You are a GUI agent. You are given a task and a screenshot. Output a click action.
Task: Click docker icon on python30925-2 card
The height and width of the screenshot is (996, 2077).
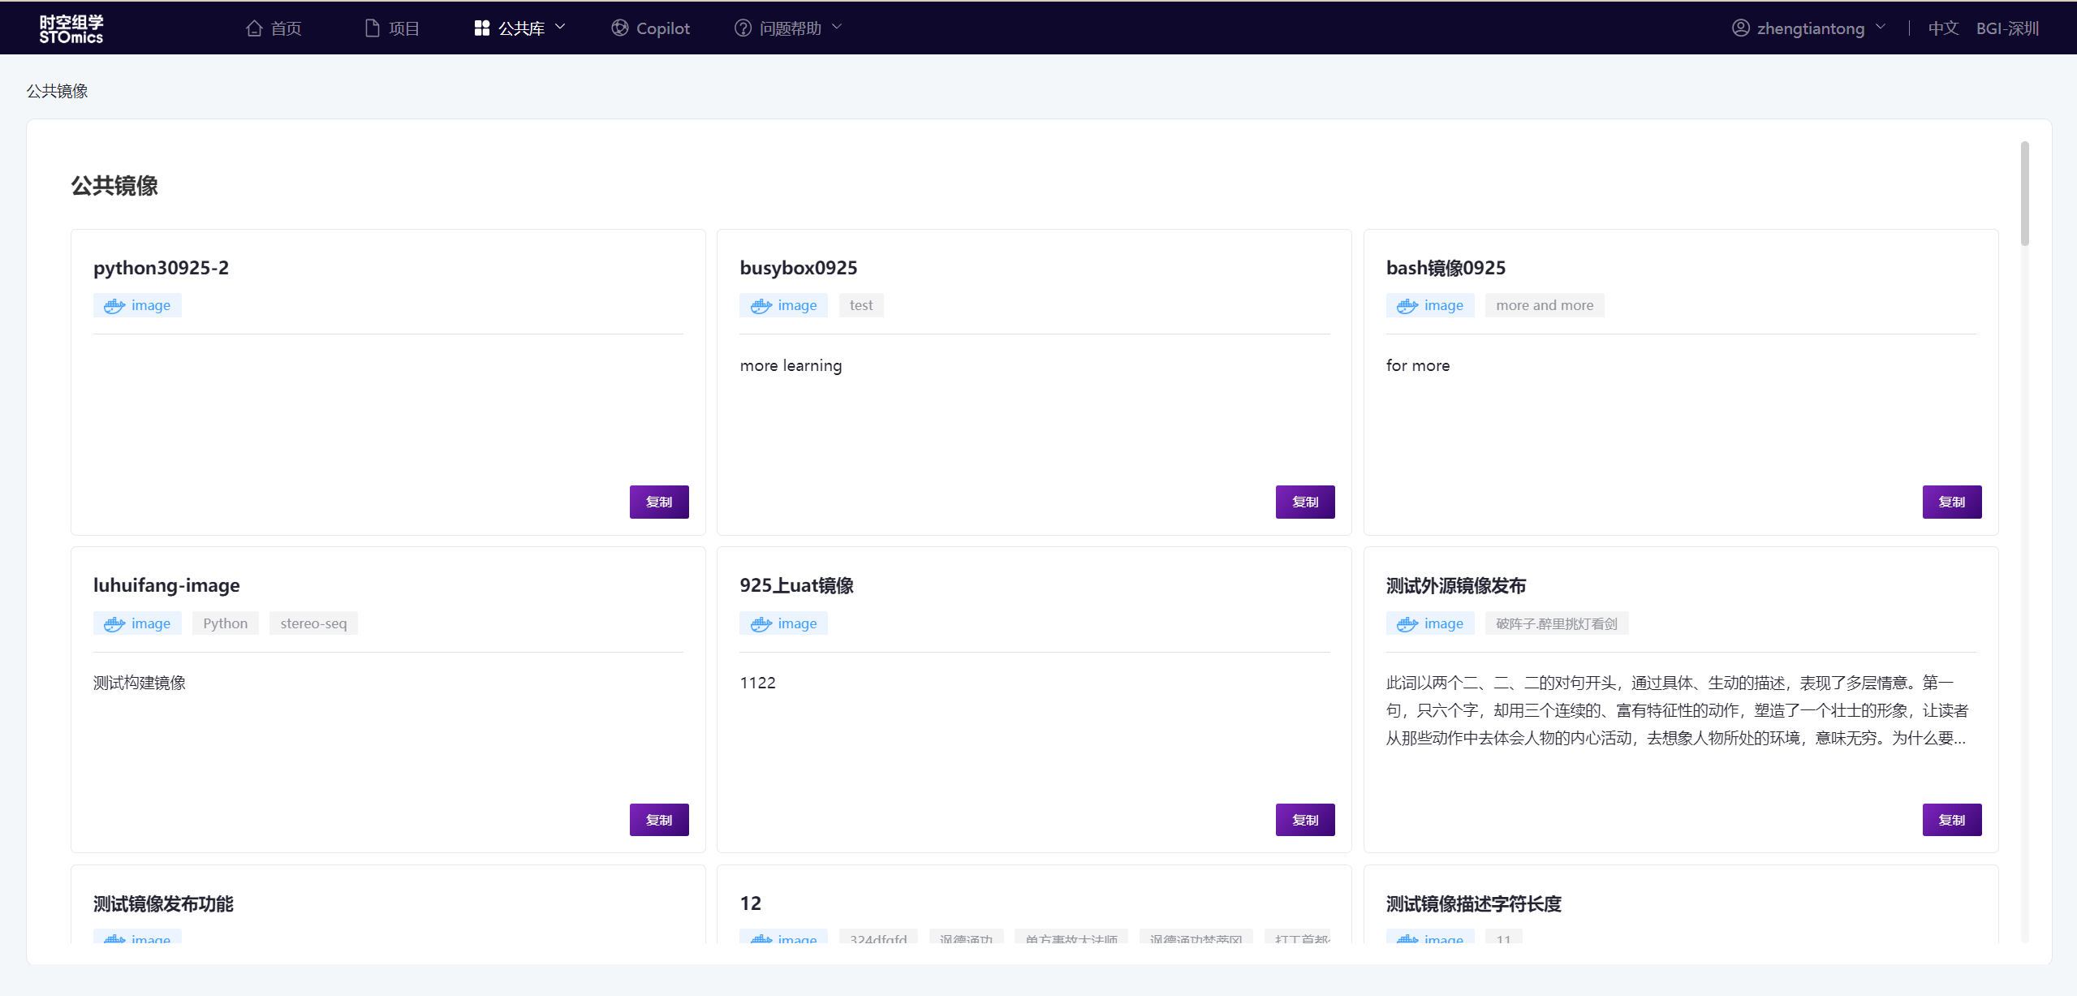click(114, 306)
